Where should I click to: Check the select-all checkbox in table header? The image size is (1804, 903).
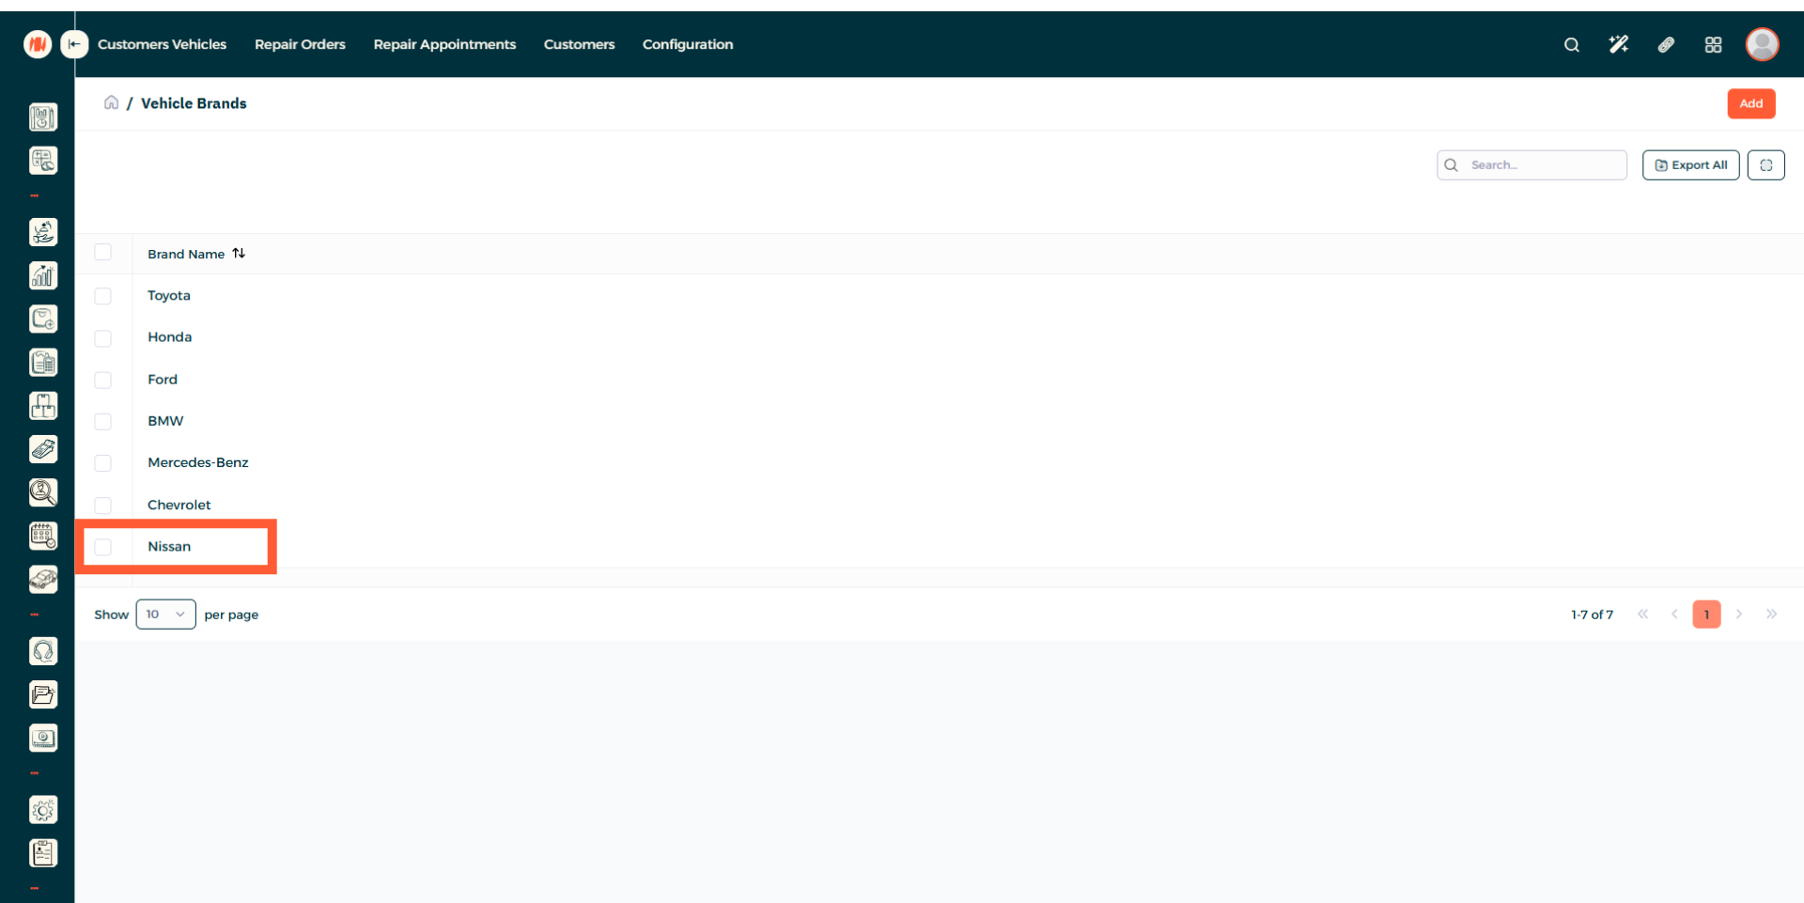click(103, 253)
